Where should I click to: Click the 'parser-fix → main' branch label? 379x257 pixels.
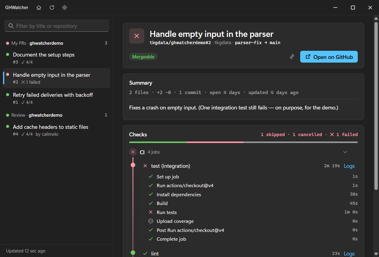(258, 43)
